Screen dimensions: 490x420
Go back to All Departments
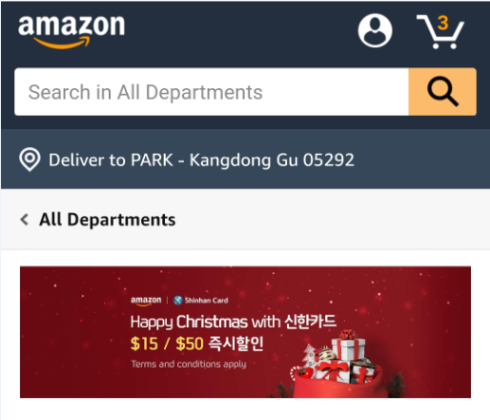107,219
